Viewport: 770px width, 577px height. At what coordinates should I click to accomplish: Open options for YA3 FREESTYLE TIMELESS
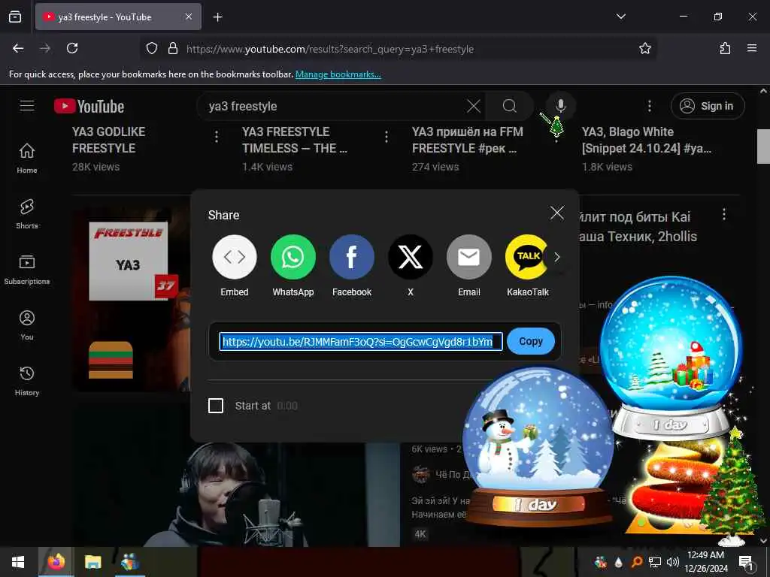pyautogui.click(x=387, y=137)
